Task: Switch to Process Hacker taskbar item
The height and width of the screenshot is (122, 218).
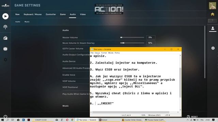Action: [155, 120]
